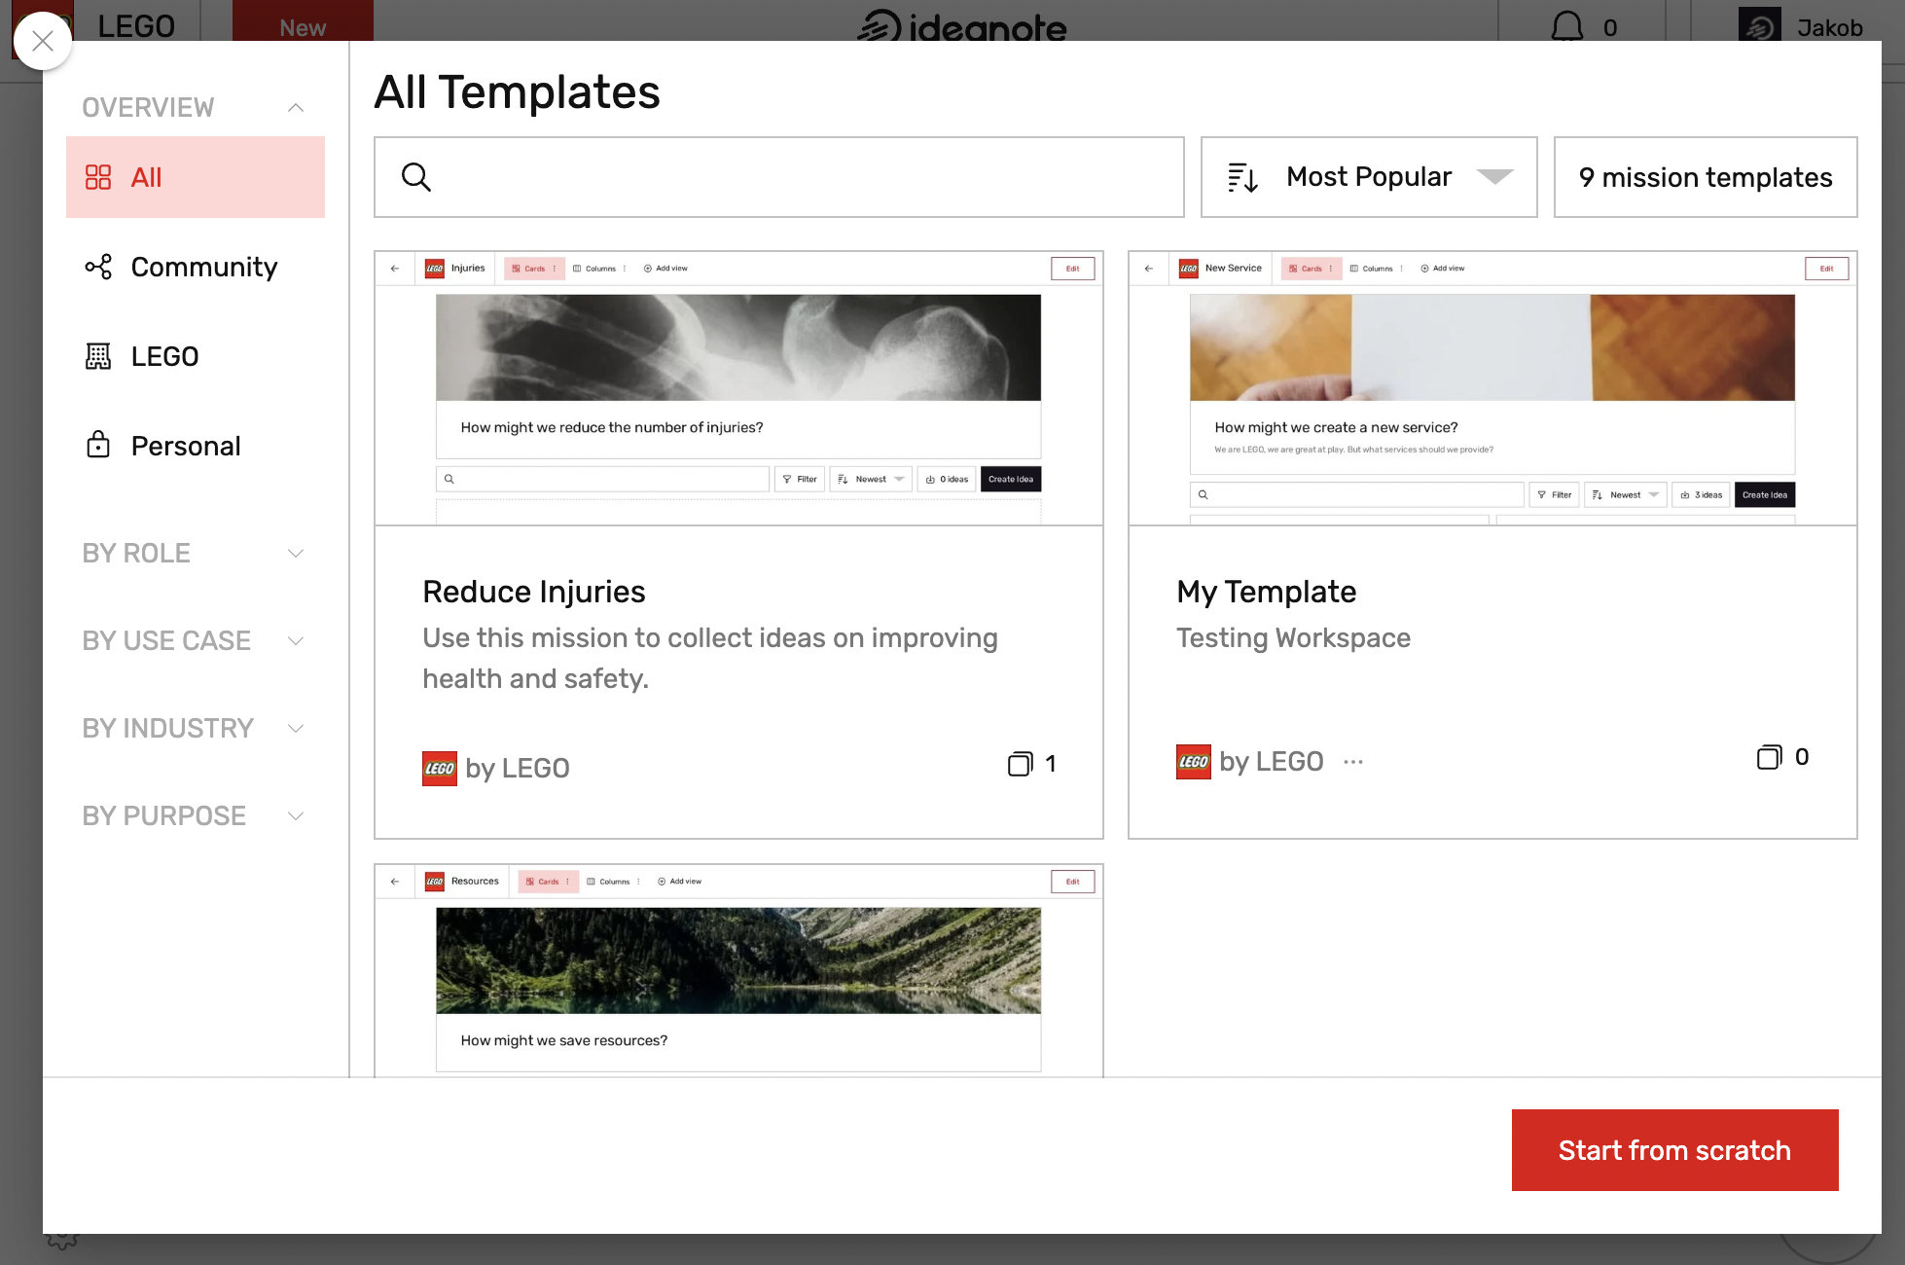Click Start from scratch button
Image resolution: width=1905 pixels, height=1265 pixels.
[x=1674, y=1150]
